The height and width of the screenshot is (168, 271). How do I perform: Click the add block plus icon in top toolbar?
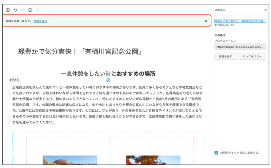8,10
